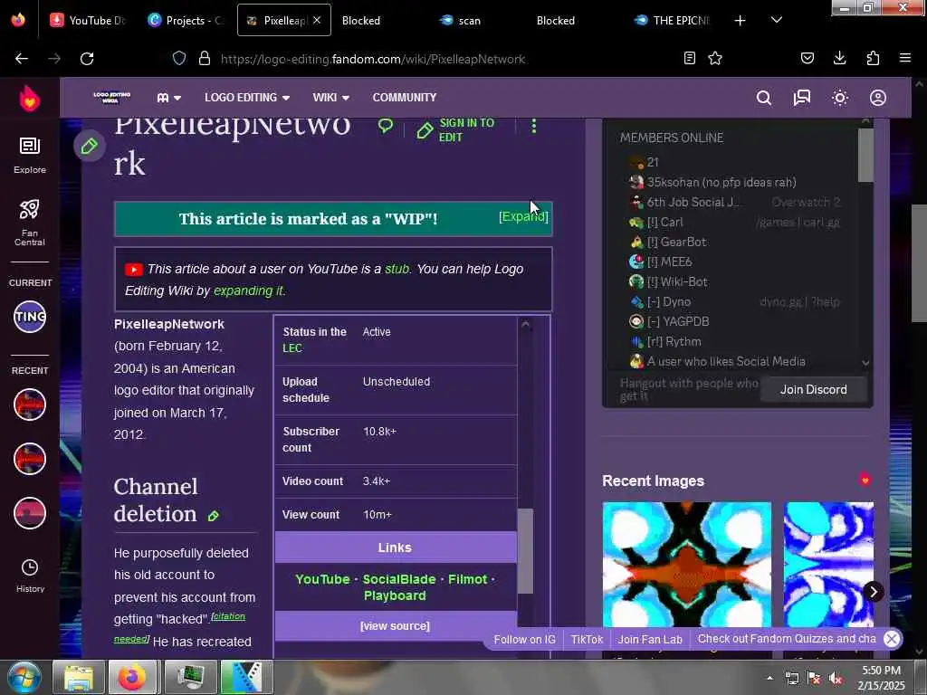This screenshot has width=927, height=695.
Task: Follow the expanding it link
Action: pyautogui.click(x=249, y=290)
